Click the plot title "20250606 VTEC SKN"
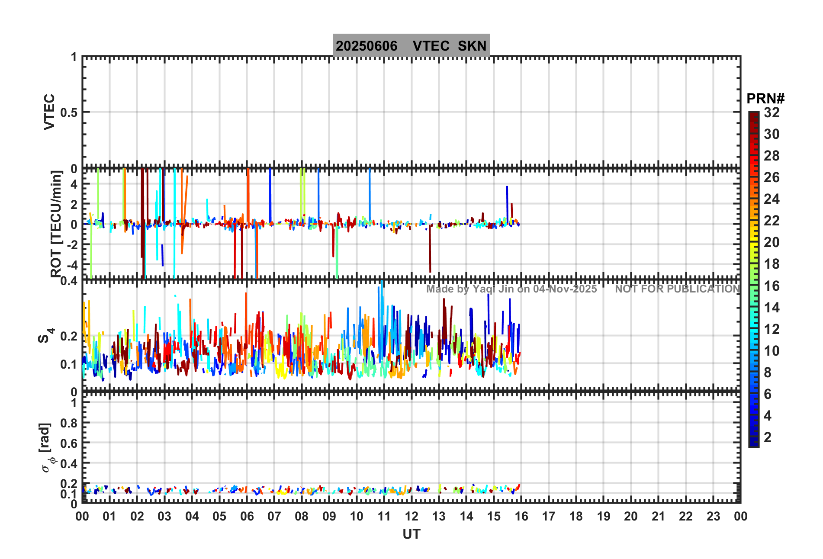Image resolution: width=823 pixels, height=559 pixels. 411,45
